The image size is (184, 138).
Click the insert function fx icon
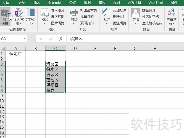pos(61,39)
